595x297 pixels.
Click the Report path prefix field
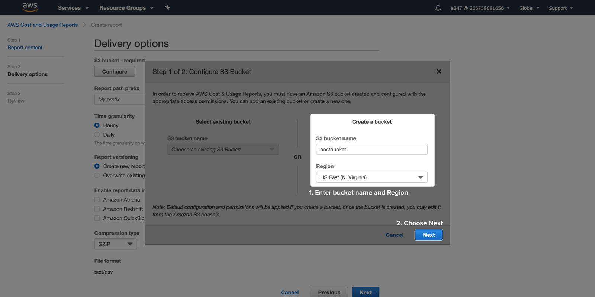pyautogui.click(x=119, y=99)
